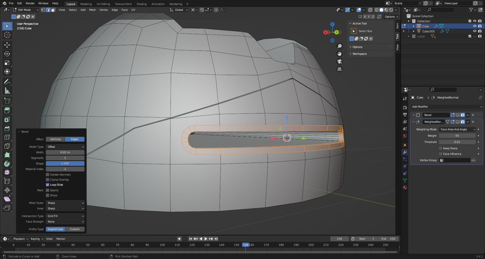Open Weighting Mode dropdown

pyautogui.click(x=457, y=129)
